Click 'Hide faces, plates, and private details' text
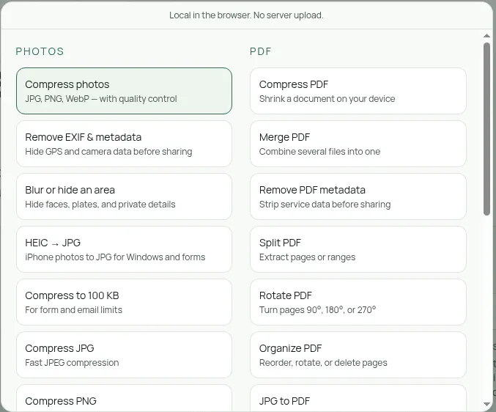496x412 pixels. (x=100, y=205)
